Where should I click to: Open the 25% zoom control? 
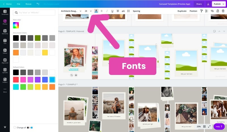(199, 127)
